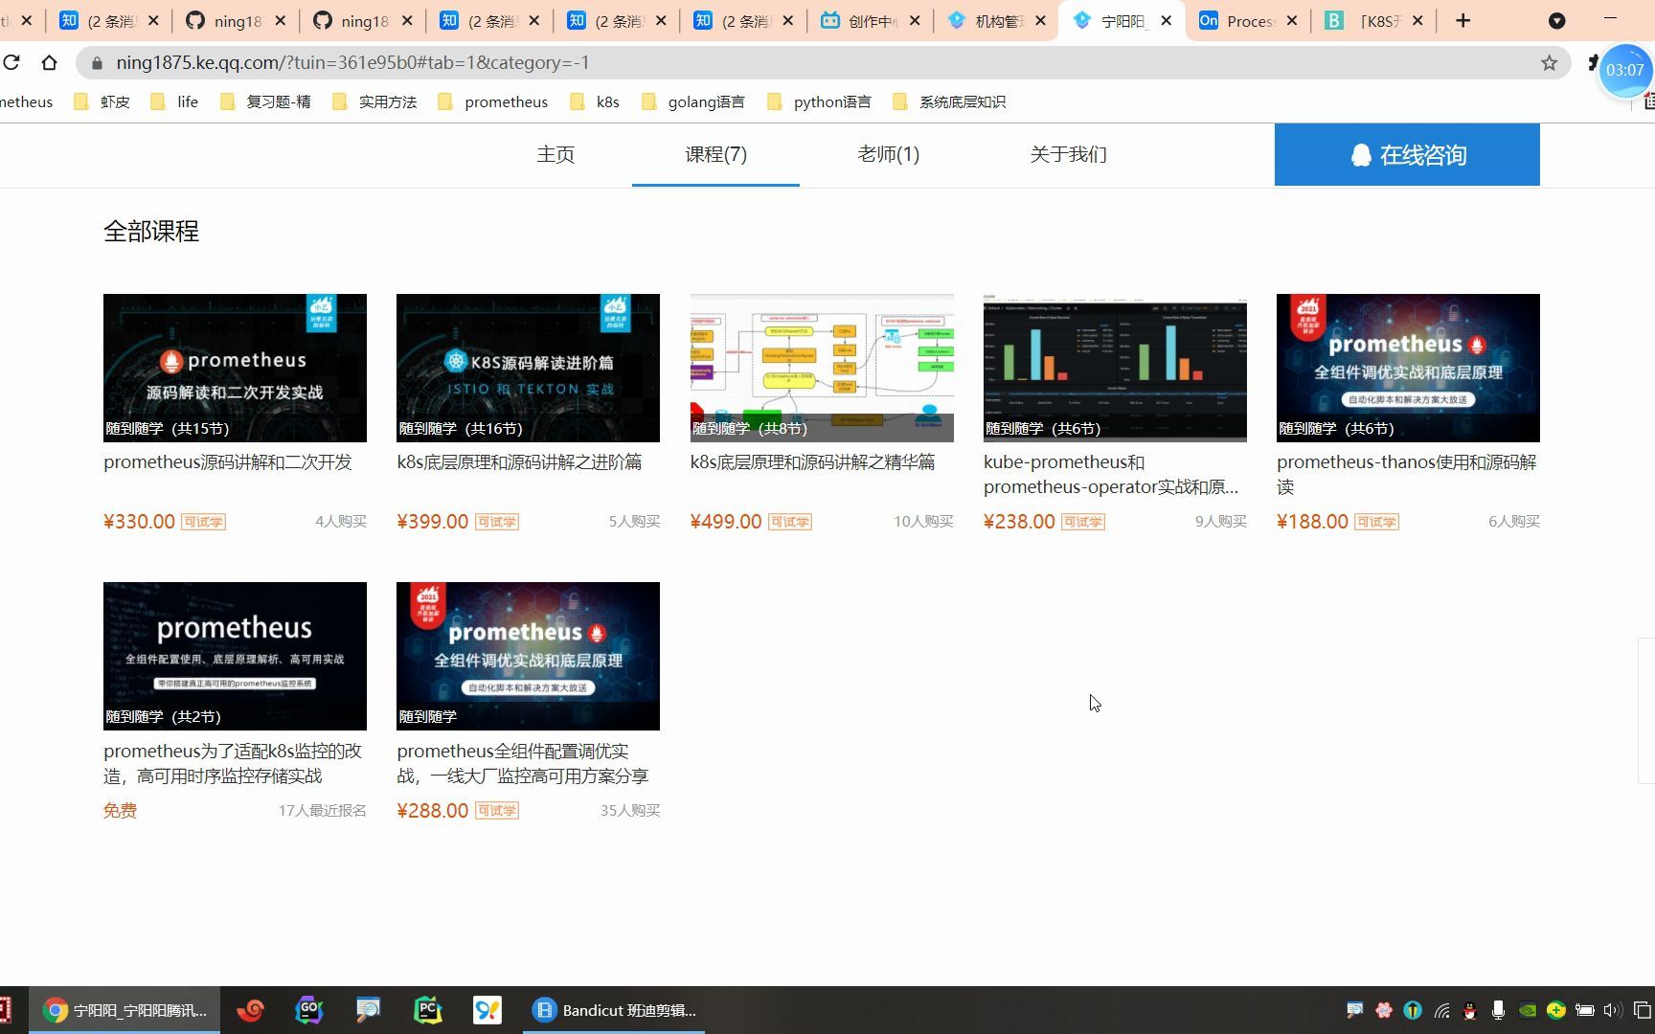The width and height of the screenshot is (1655, 1034).
Task: Launch the GoLand icon in taskbar
Action: coord(308,1010)
